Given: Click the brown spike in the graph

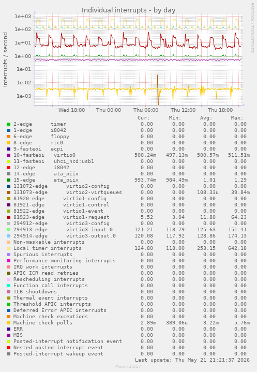Looking at the screenshot, I should point(157,90).
